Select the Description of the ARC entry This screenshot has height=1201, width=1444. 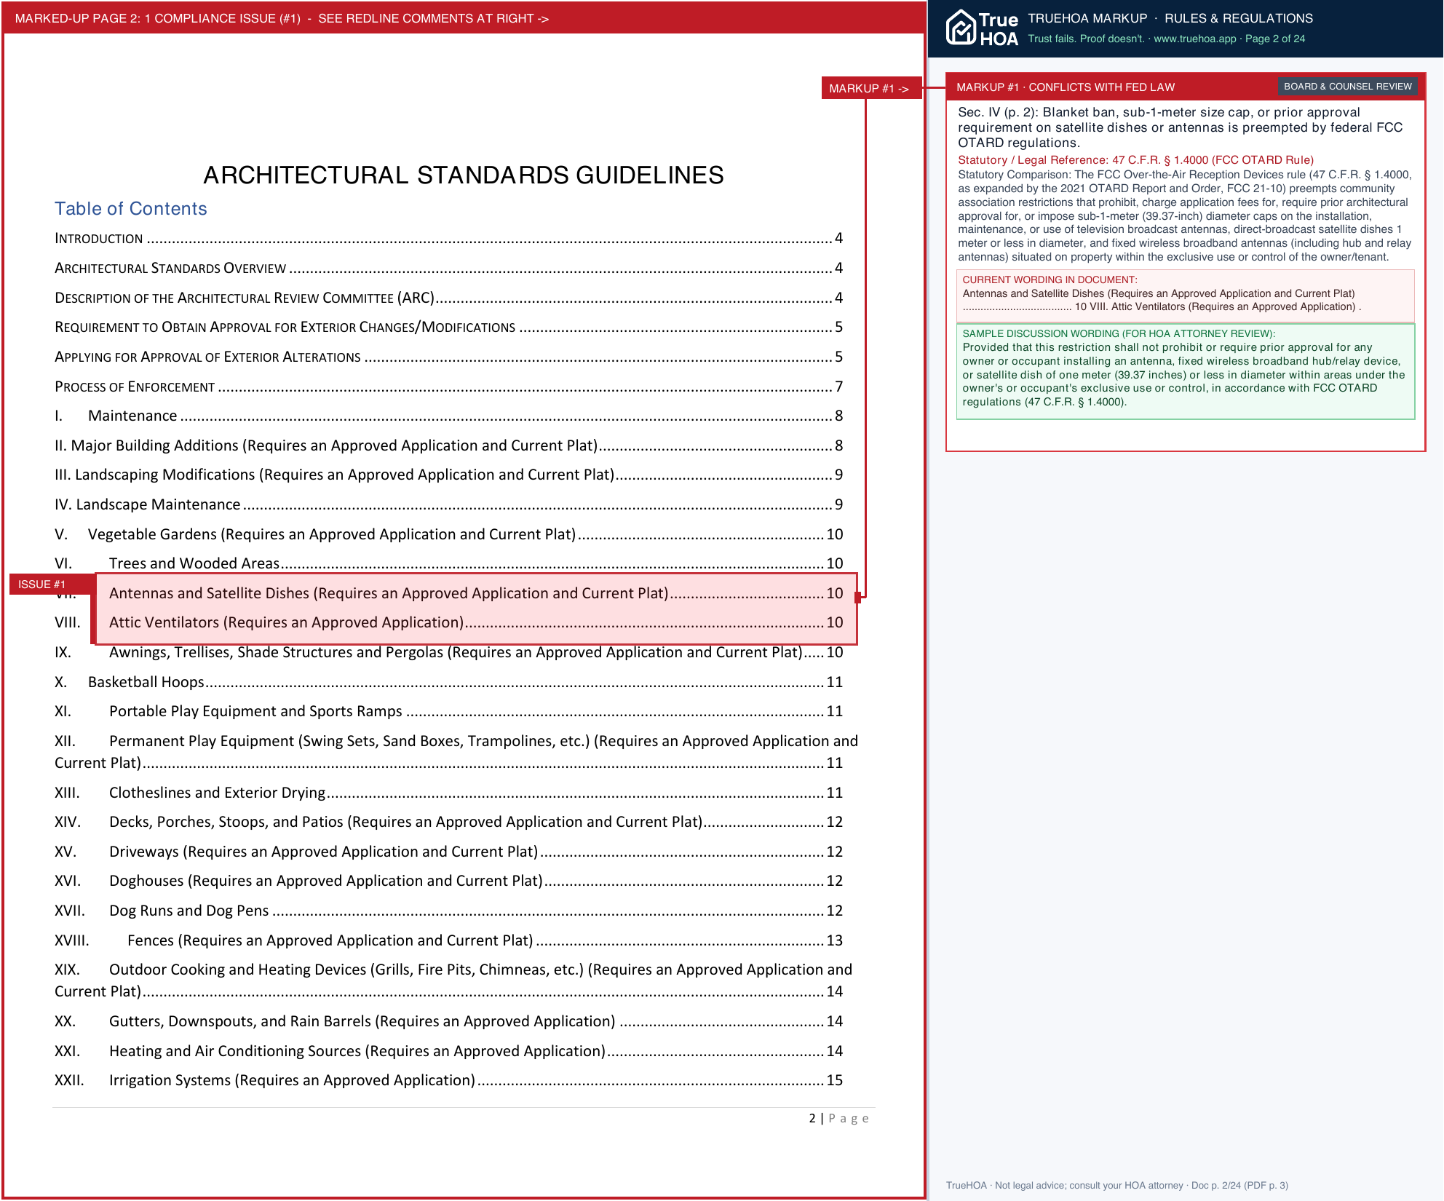448,298
